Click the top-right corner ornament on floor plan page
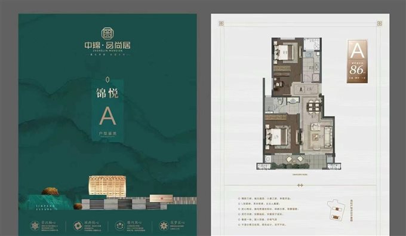This screenshot has height=236, width=406. coord(380,23)
